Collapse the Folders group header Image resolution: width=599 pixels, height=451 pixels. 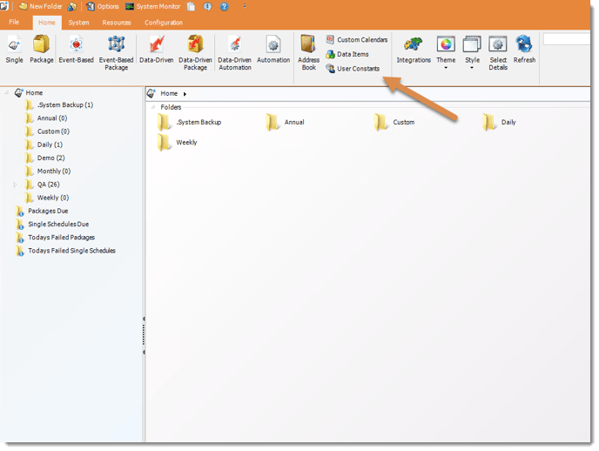[153, 107]
